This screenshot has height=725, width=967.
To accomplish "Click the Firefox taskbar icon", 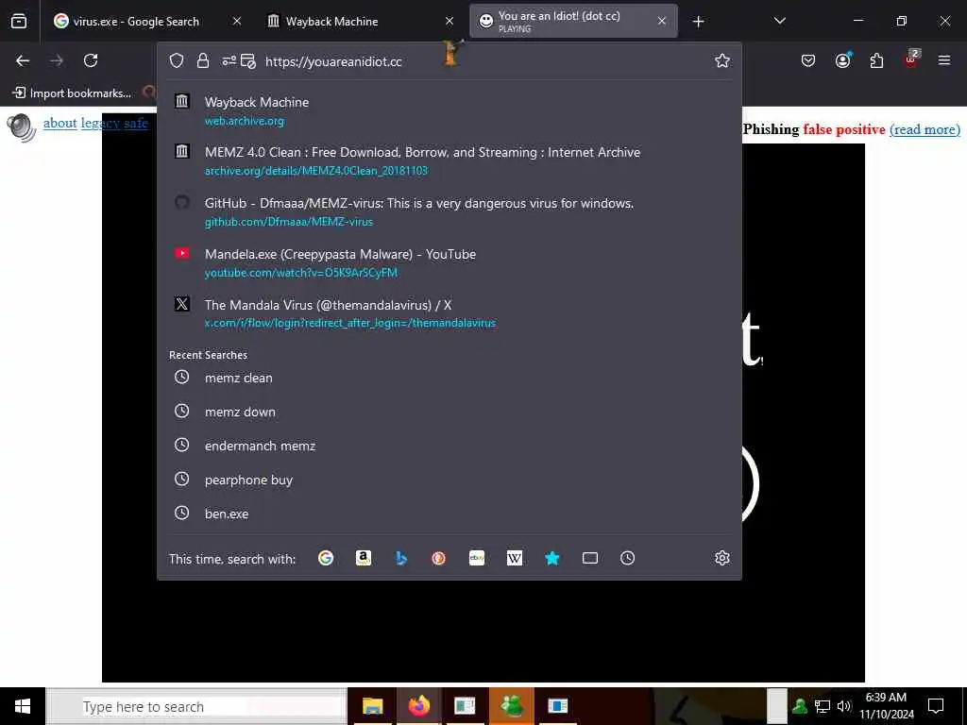I will 418,706.
